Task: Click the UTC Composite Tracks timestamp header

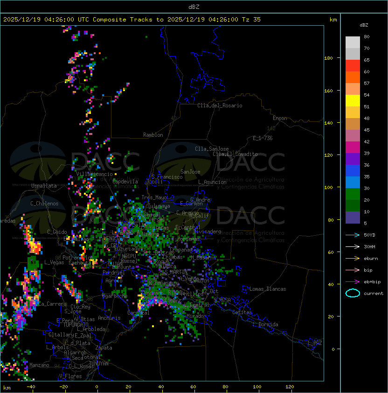Action: (132, 20)
